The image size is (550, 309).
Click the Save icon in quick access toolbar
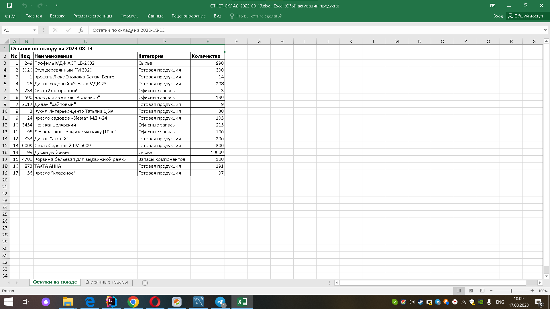(9, 5)
